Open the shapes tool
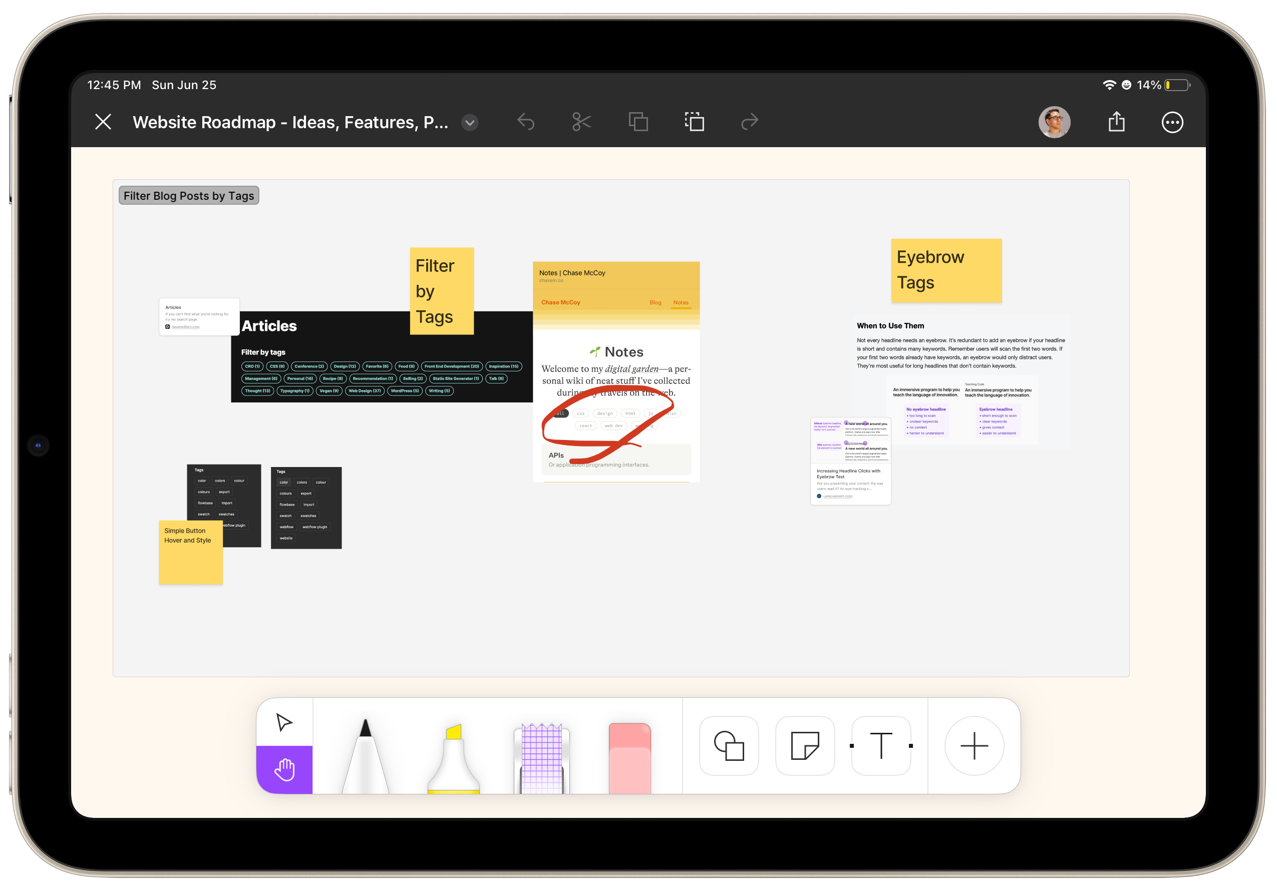 (729, 745)
